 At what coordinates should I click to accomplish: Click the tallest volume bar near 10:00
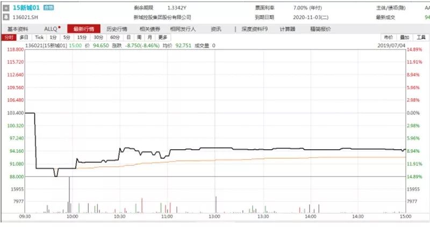(69, 195)
